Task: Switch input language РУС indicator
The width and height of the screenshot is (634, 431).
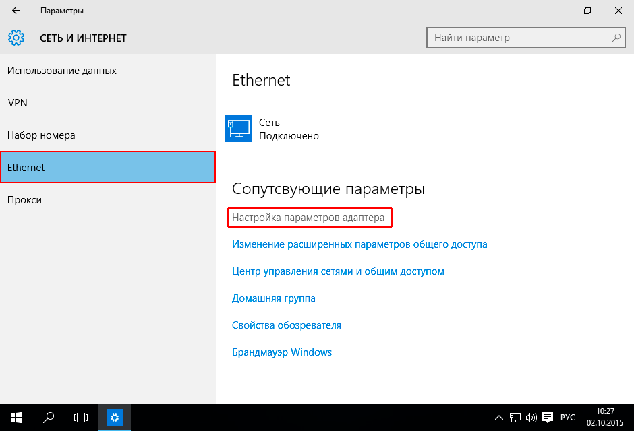Action: click(568, 418)
